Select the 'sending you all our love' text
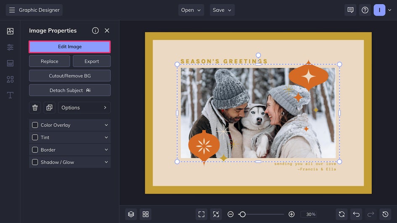 305,164
